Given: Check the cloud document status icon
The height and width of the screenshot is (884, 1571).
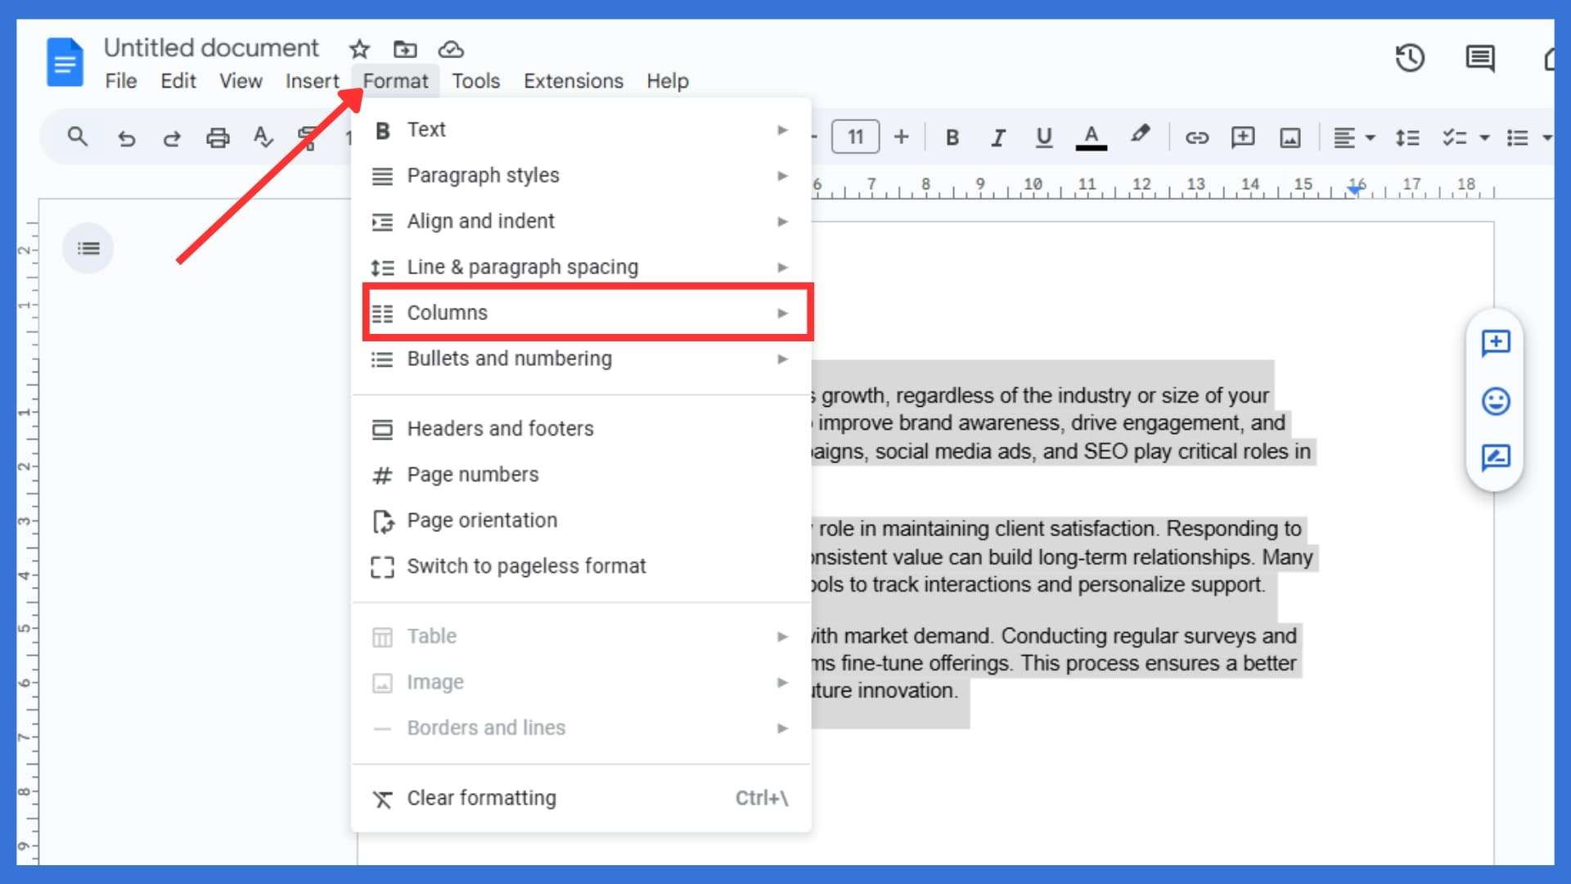Looking at the screenshot, I should click(451, 49).
